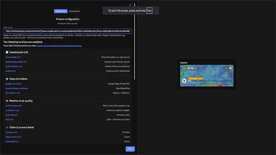This screenshot has width=276, height=155.
Task: Select app.powerbi.com service
Action: pos(13,57)
